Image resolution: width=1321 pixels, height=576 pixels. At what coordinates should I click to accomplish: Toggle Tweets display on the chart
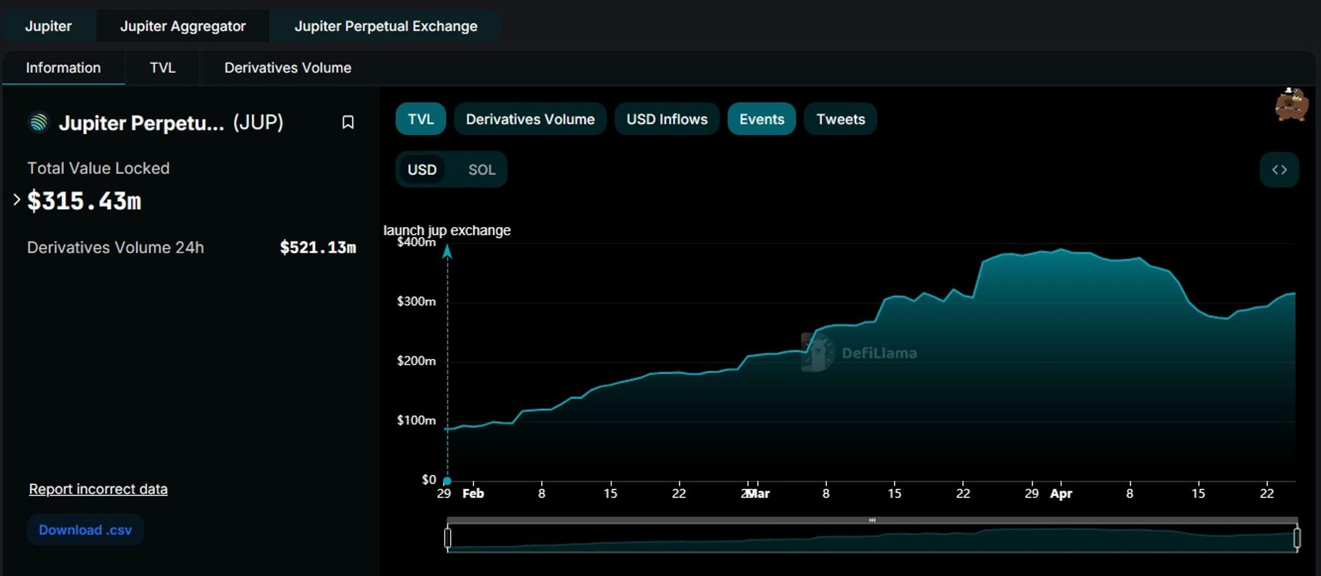tap(841, 119)
